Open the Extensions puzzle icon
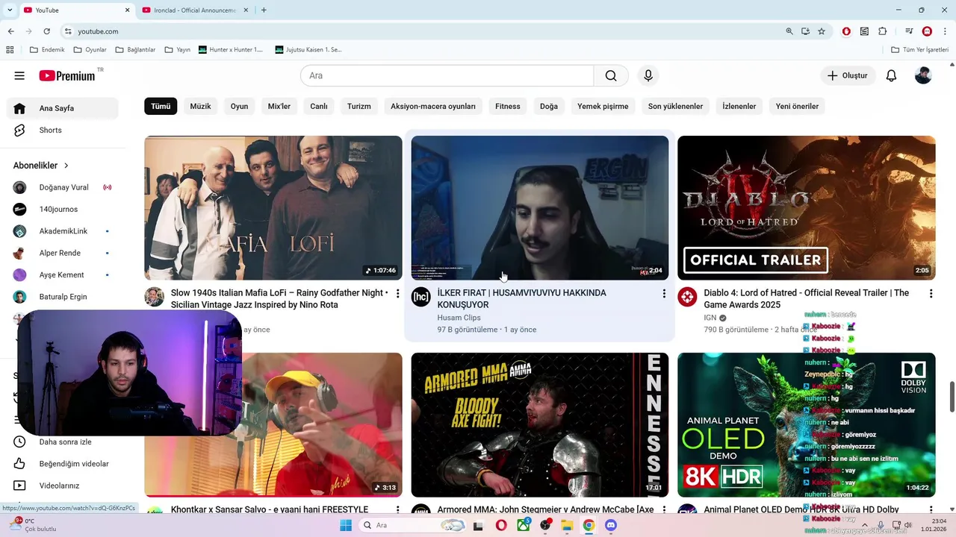This screenshot has height=537, width=956. click(882, 31)
